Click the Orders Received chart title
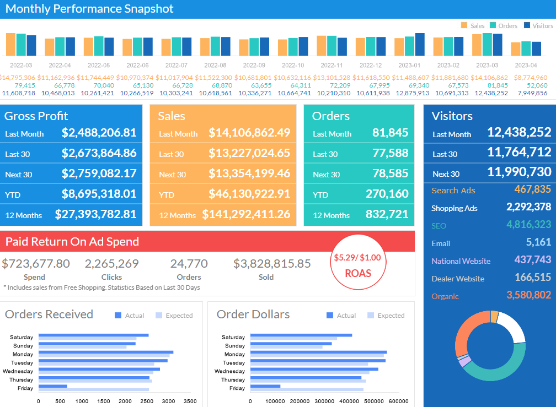This screenshot has height=407, width=556. point(49,314)
